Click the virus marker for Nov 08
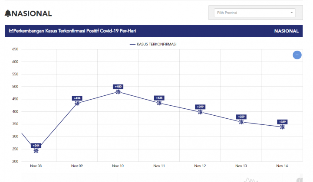This screenshot has height=182, width=313. [x=36, y=150]
